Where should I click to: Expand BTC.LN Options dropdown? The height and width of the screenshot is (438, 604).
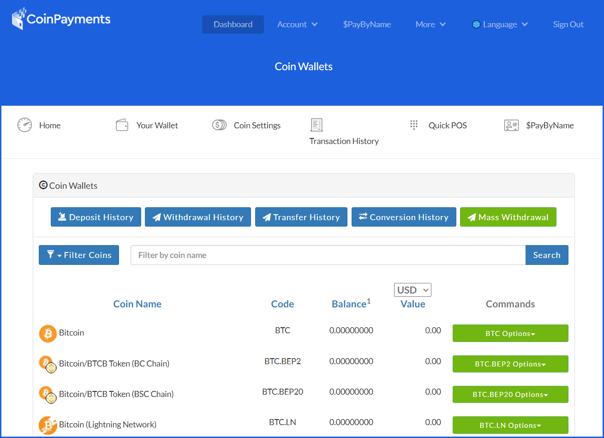coord(510,425)
